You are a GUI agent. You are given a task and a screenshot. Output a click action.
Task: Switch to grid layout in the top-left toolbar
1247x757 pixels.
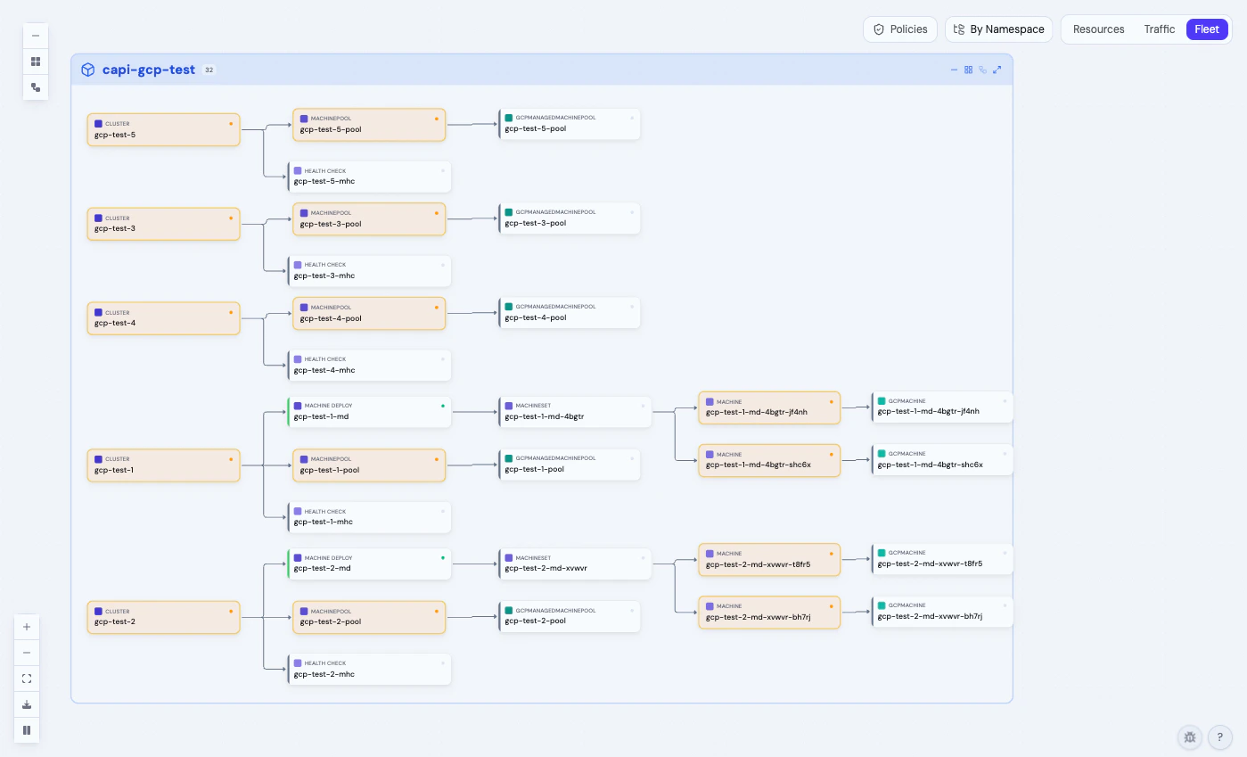click(x=36, y=62)
